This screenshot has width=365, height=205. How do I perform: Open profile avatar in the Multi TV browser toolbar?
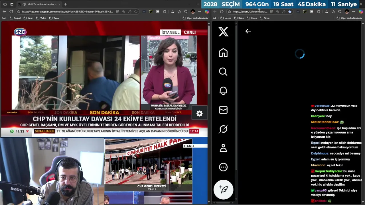point(193,12)
